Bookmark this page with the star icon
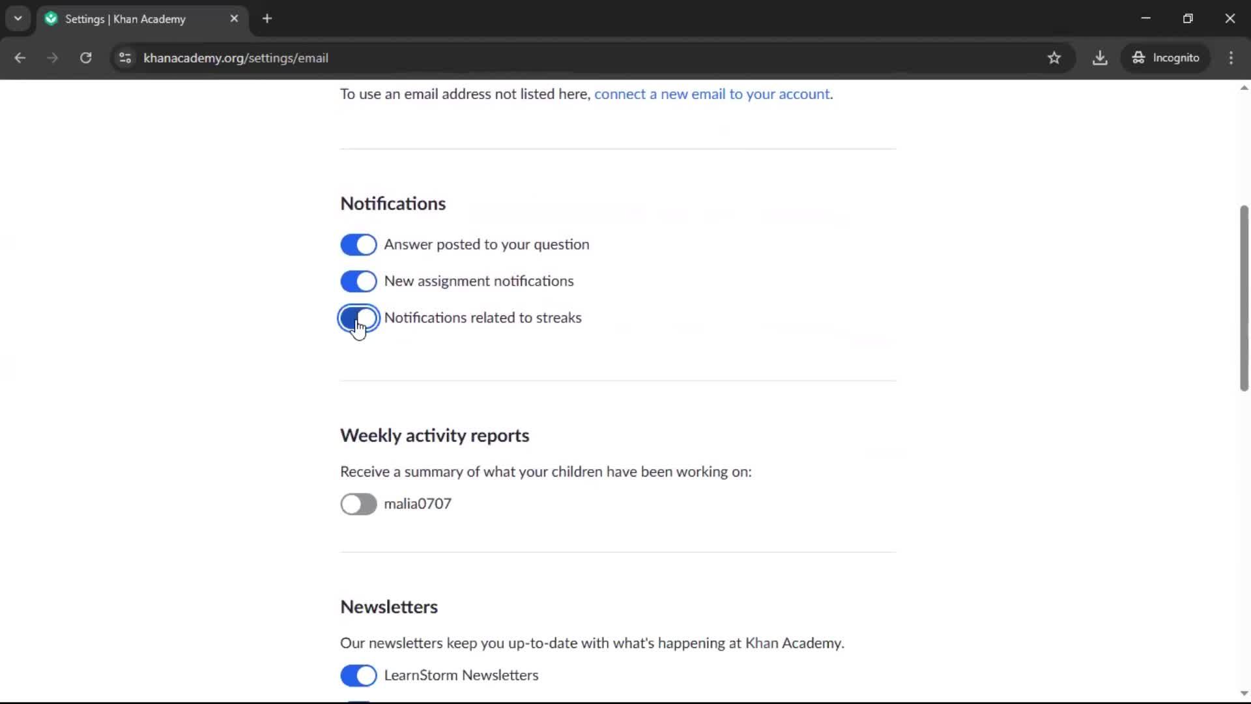1251x704 pixels. pos(1054,58)
